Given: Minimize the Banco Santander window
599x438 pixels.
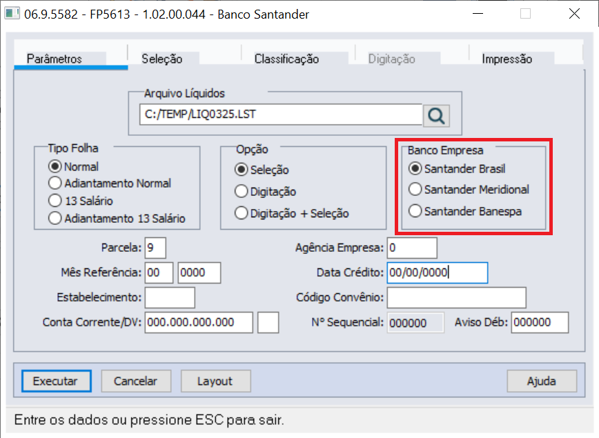Looking at the screenshot, I should point(478,14).
